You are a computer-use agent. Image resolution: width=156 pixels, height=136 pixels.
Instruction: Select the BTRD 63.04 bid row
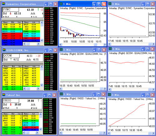point(12,29)
